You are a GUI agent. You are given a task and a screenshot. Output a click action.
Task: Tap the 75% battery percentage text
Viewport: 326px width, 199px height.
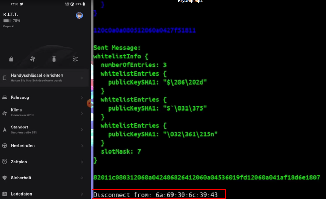17,21
